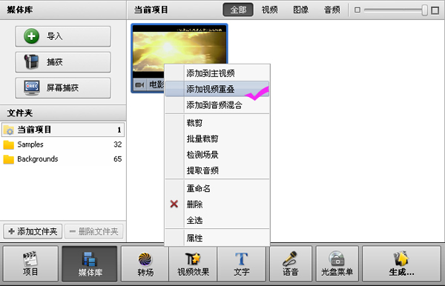This screenshot has height=286, width=445.
Task: Choose 提取音频 from context menu
Action: (217, 170)
